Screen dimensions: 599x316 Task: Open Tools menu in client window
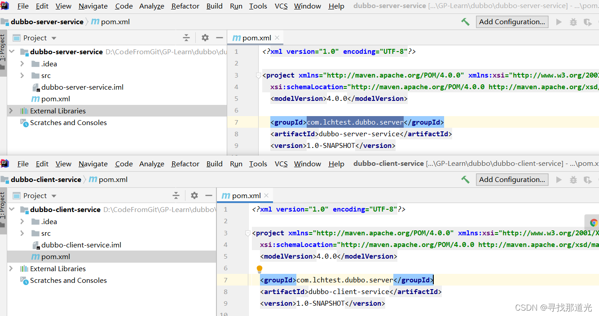point(258,164)
